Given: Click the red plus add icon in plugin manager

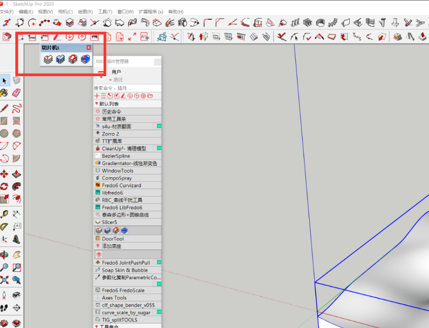Looking at the screenshot, I should point(97,96).
